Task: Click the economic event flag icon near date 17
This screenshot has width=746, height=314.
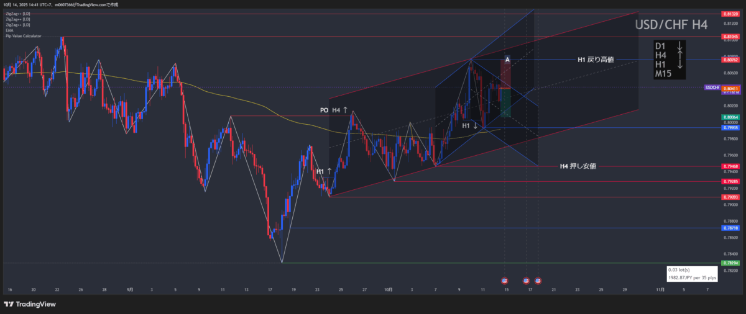Action: (527, 280)
